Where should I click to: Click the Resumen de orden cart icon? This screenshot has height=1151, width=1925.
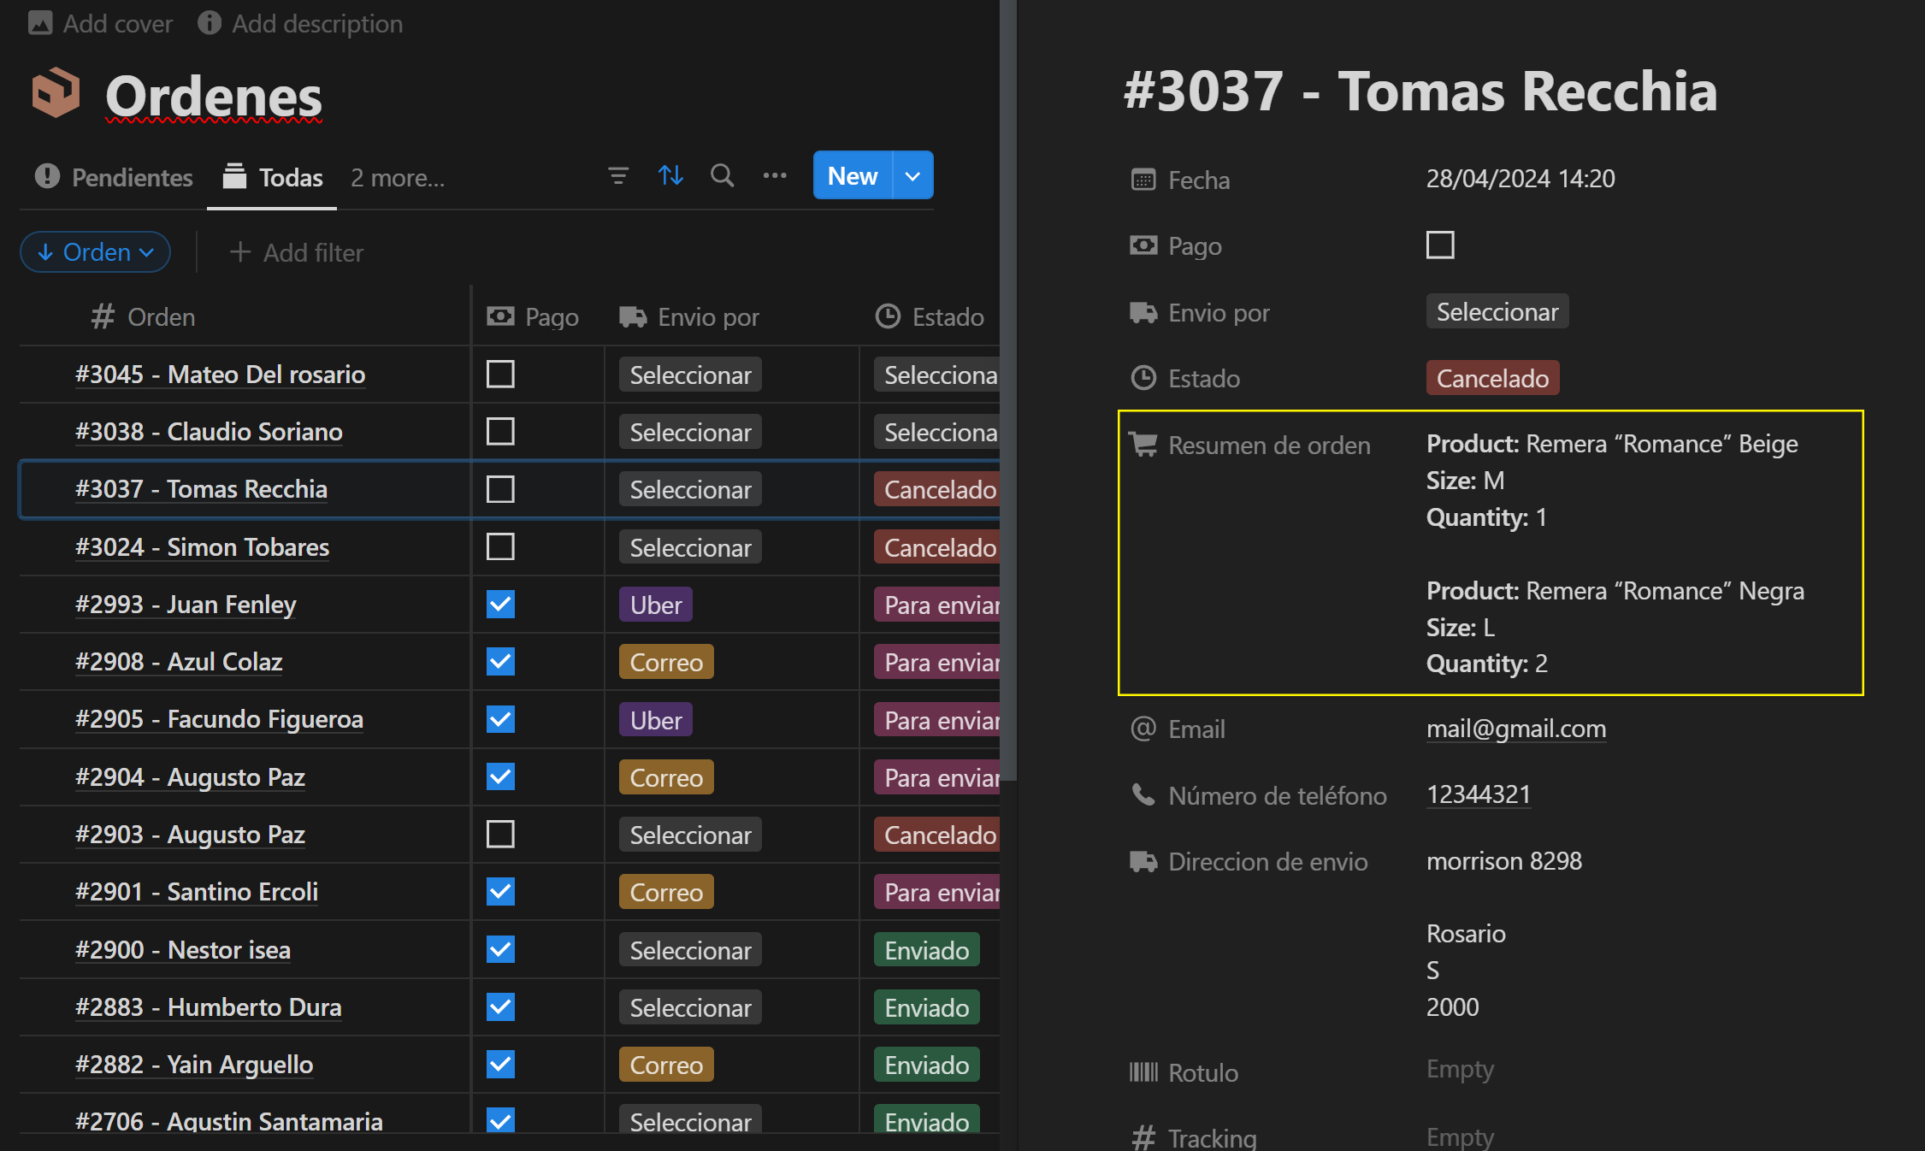(1143, 445)
